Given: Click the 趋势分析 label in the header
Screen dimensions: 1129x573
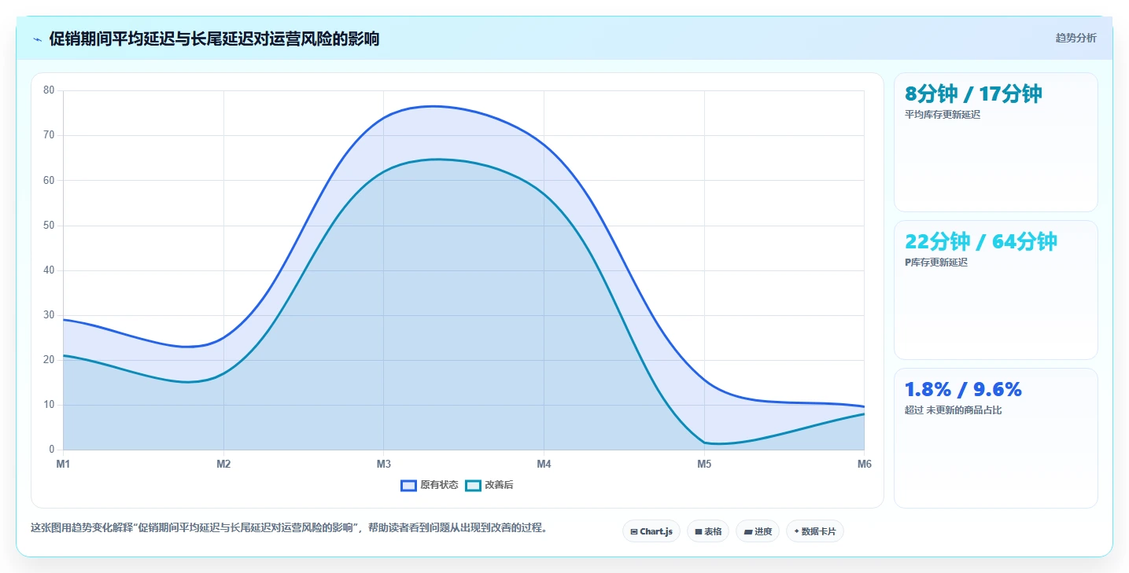Looking at the screenshot, I should click(1076, 39).
